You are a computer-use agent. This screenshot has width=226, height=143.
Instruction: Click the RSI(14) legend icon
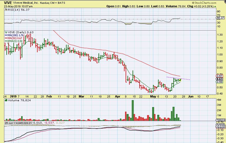click(x=6, y=10)
